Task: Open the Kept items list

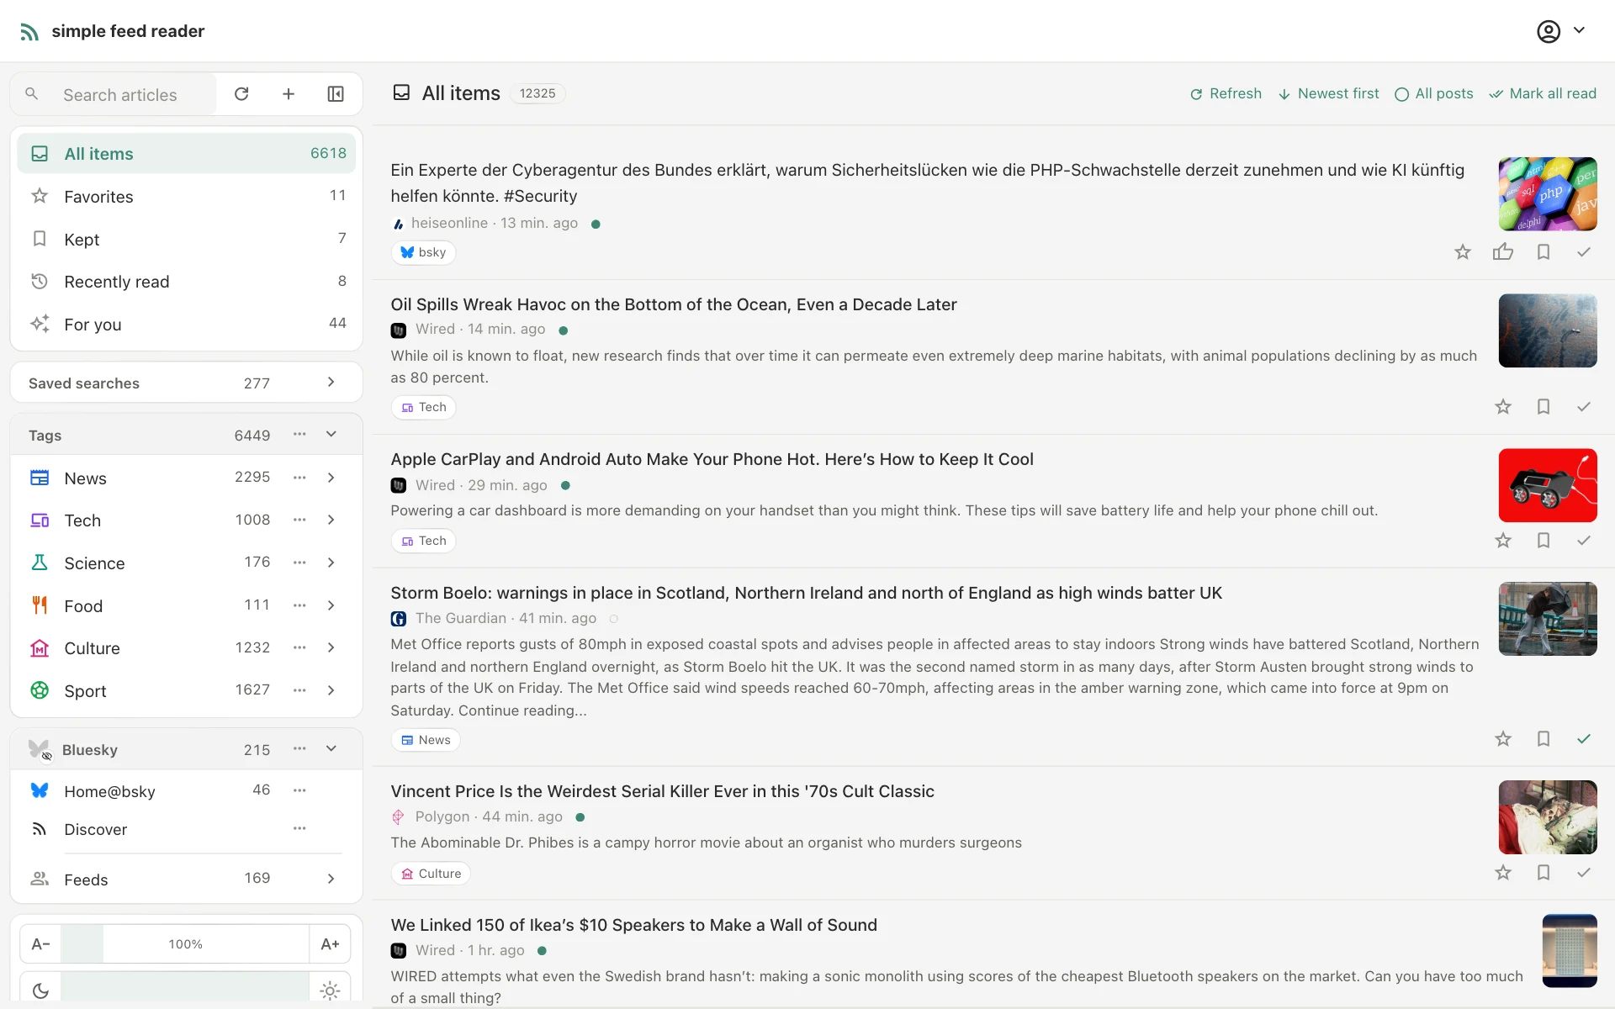Action: pyautogui.click(x=186, y=239)
